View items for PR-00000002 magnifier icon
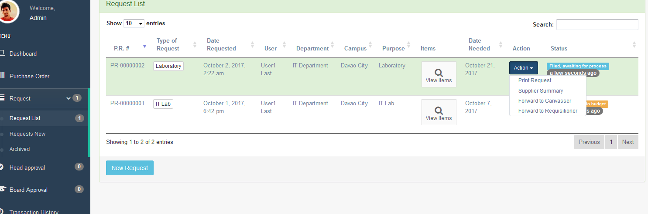 [x=439, y=73]
